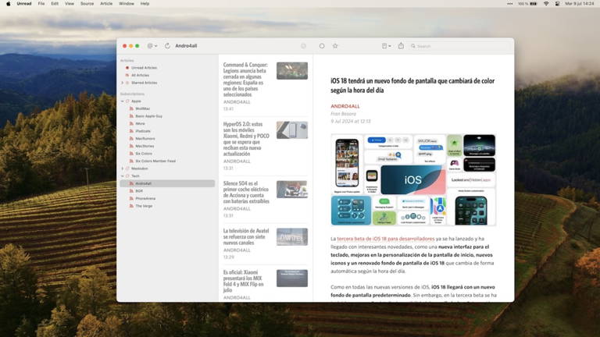Open the Silence S04 electric car article
600x337 pixels.
coord(265,199)
